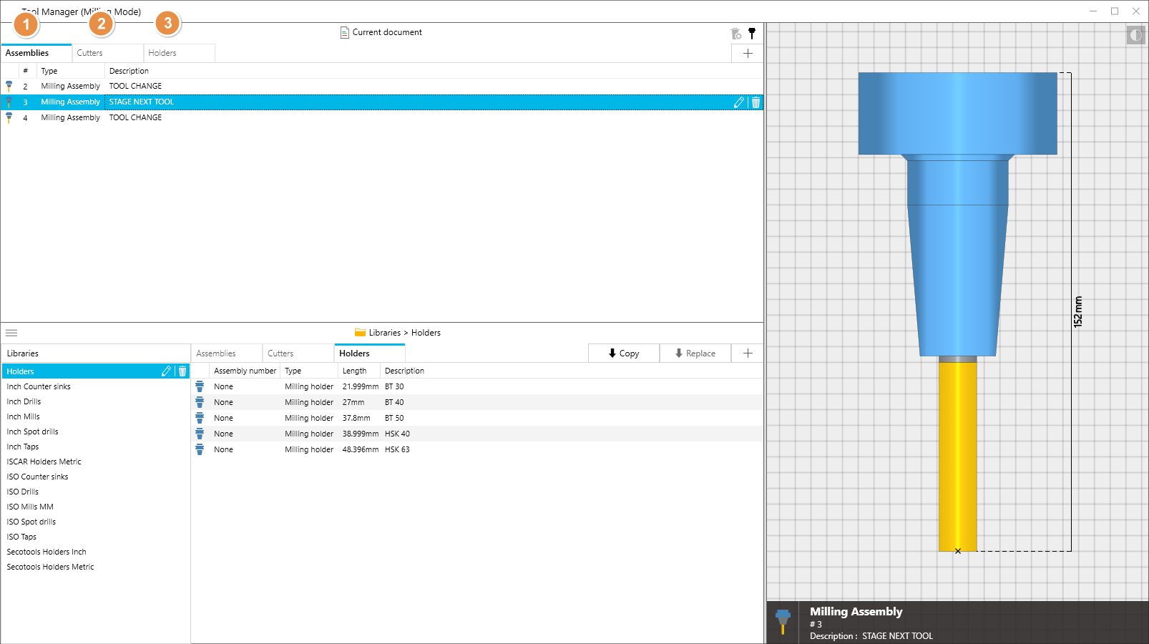Edit the STAGE NEXT TOOL assembly via pencil icon
Image resolution: width=1149 pixels, height=644 pixels.
pyautogui.click(x=738, y=102)
